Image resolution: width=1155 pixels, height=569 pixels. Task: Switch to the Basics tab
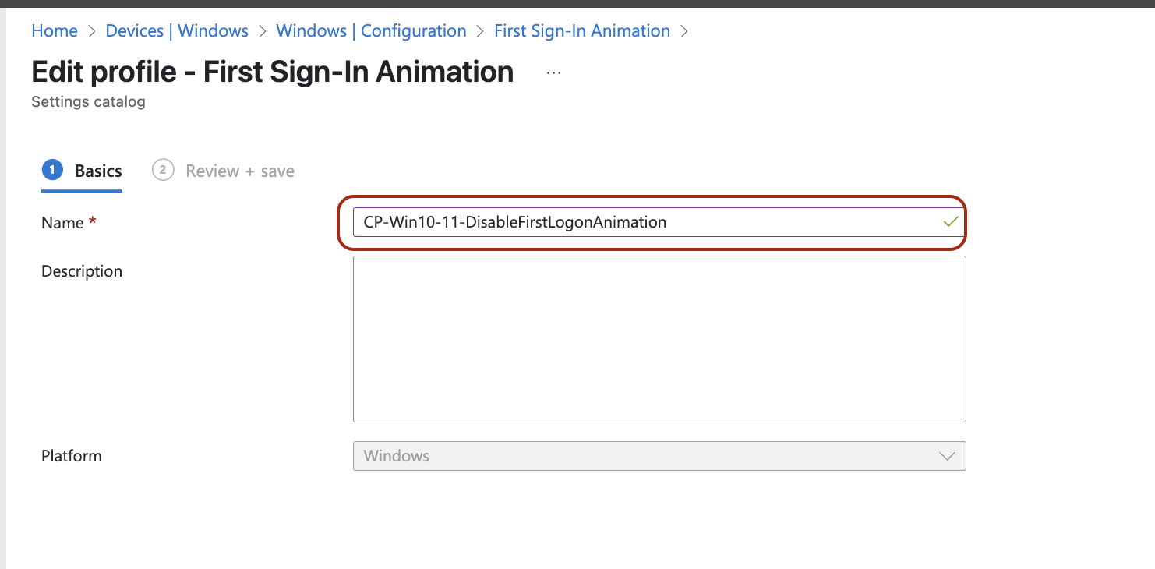pos(99,170)
